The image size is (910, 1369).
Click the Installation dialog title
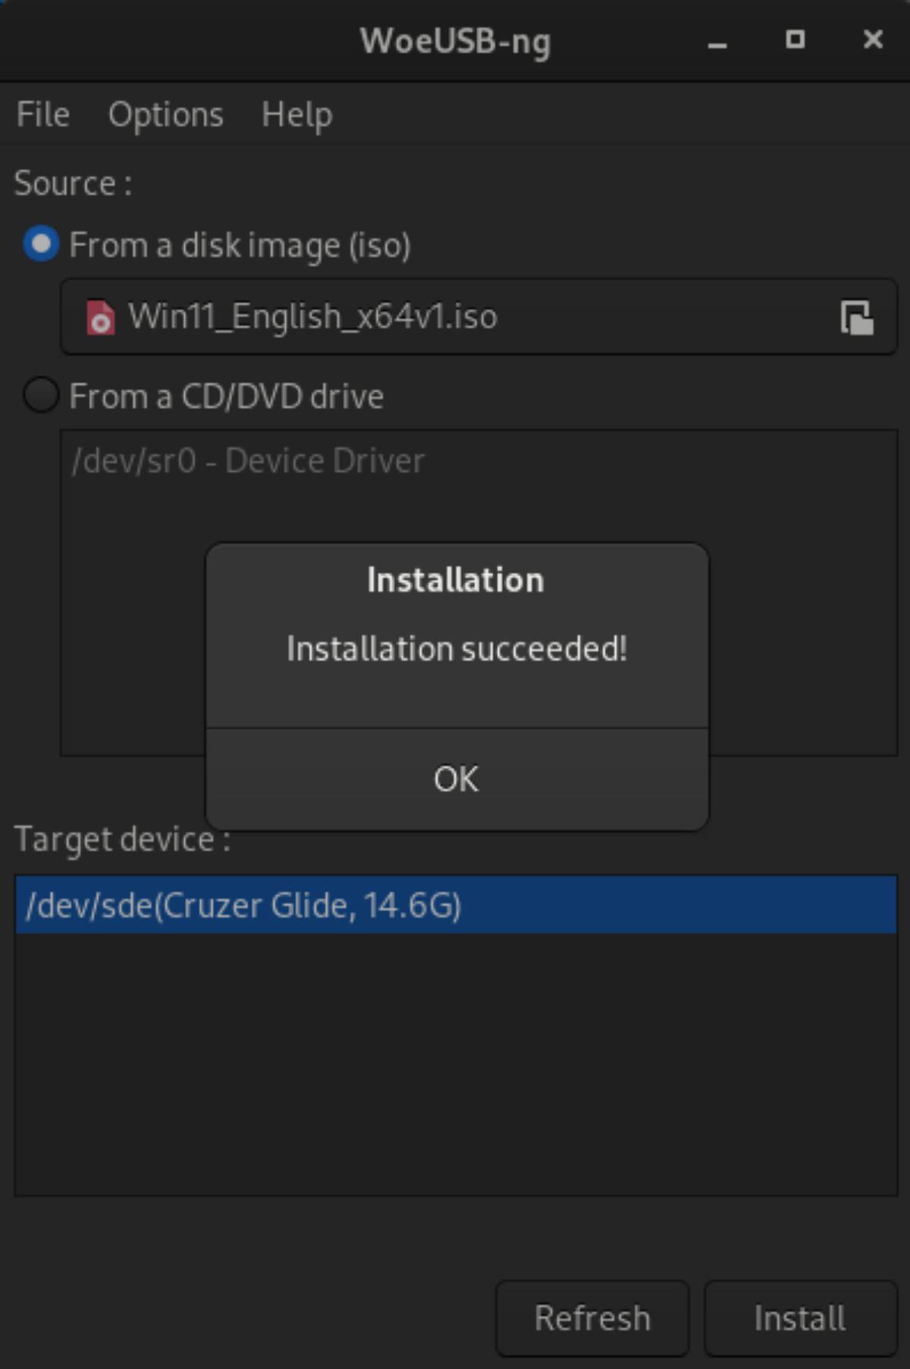[455, 579]
